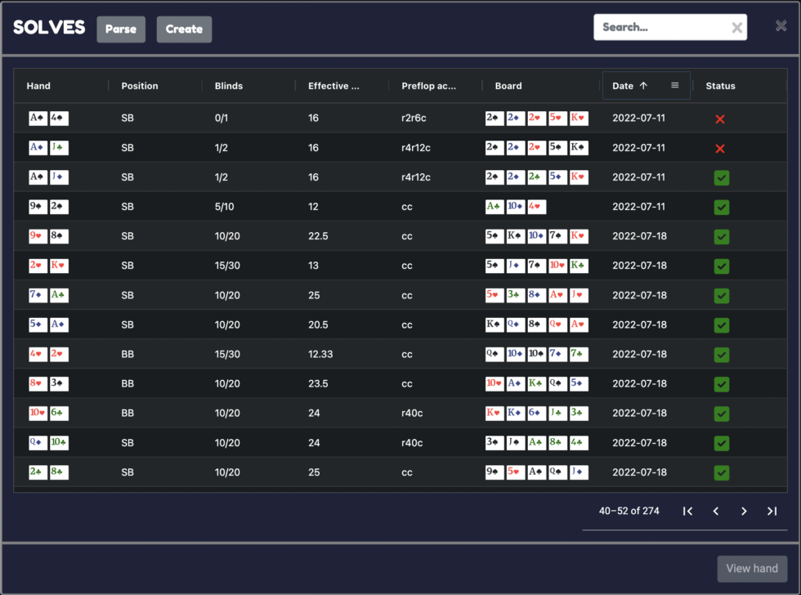Click green check for 12.33 effective stack row
The width and height of the screenshot is (801, 595).
721,355
